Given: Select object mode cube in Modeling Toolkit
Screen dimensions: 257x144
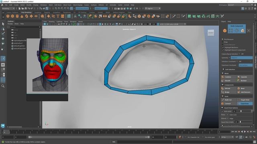Looking at the screenshot, I should [x=225, y=30].
